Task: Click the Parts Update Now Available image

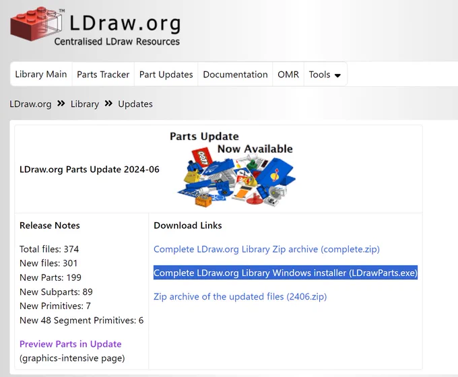Action: pos(234,169)
